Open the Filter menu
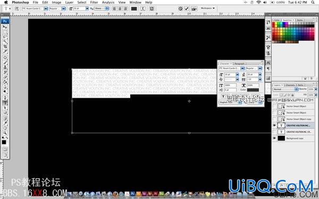Viewport: 319px width, 199px height. point(94,2)
